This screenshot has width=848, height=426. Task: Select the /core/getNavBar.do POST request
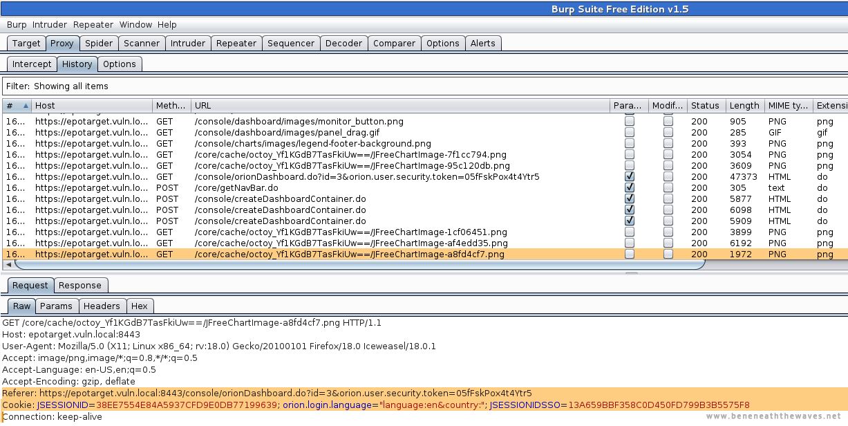(424, 187)
